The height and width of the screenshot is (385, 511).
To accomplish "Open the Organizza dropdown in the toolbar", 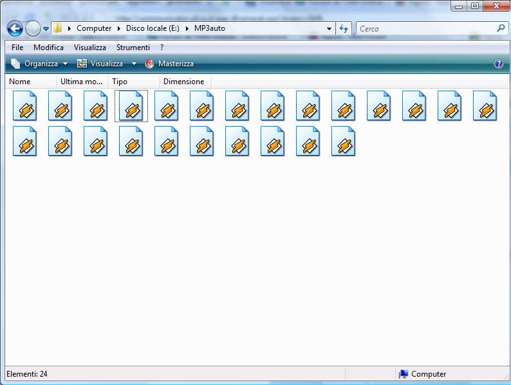I will point(40,64).
